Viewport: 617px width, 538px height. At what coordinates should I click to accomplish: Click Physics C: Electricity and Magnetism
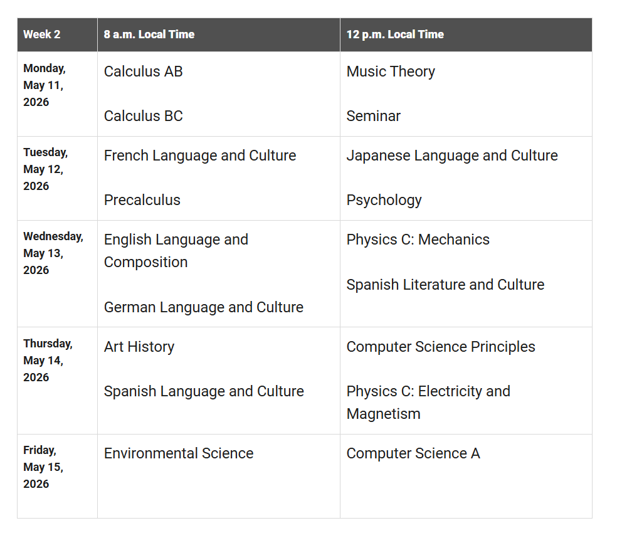coord(428,403)
